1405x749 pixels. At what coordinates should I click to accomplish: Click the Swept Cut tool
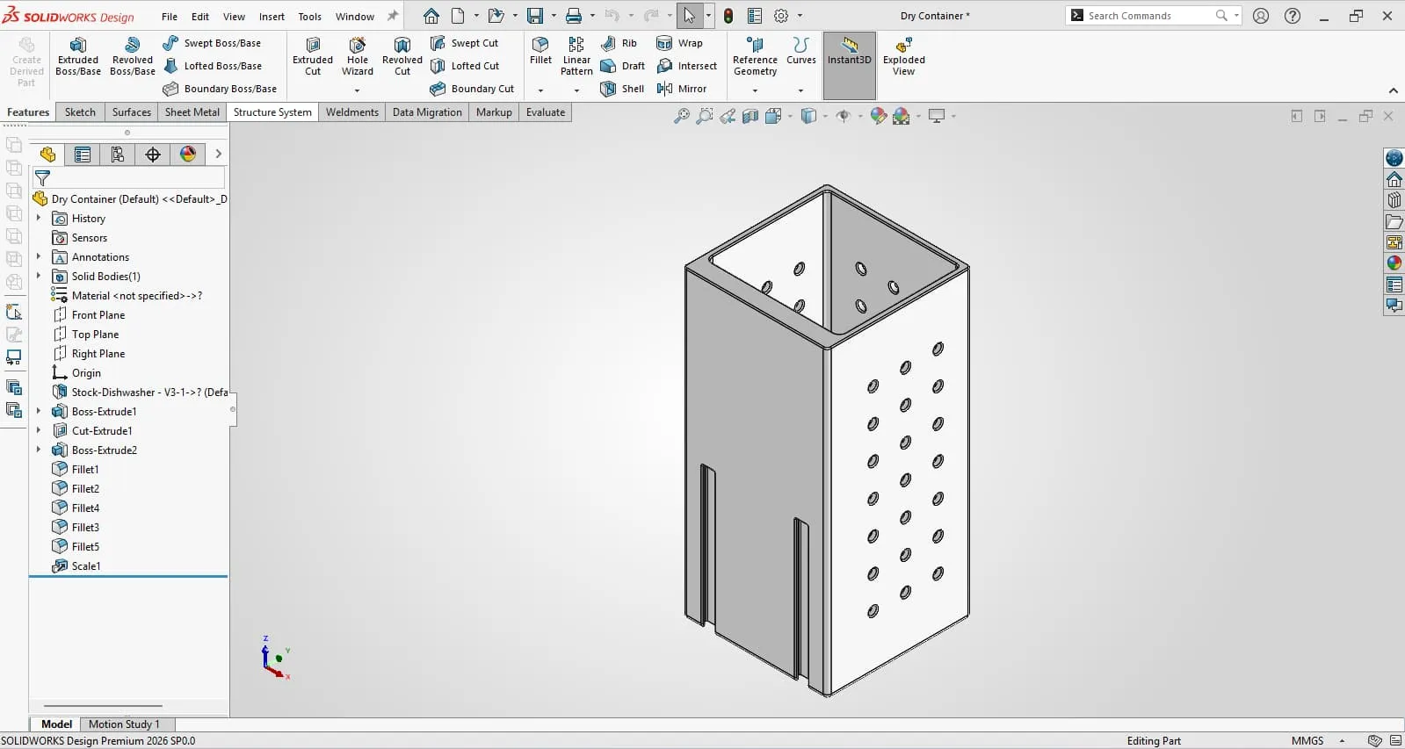click(464, 43)
